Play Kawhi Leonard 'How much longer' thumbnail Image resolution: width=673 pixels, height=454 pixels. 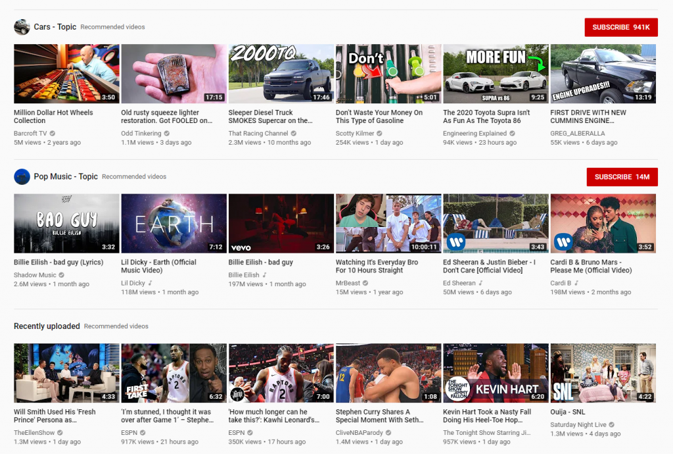(281, 373)
